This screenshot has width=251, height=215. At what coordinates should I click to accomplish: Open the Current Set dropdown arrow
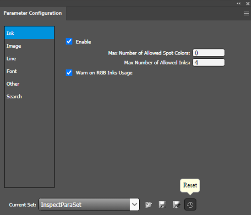tap(135, 204)
